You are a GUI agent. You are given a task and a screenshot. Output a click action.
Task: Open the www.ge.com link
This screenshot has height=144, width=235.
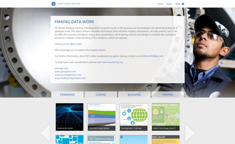(62, 68)
